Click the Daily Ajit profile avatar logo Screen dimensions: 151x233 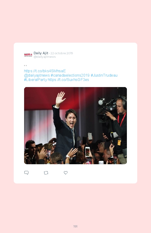[x=28, y=55]
